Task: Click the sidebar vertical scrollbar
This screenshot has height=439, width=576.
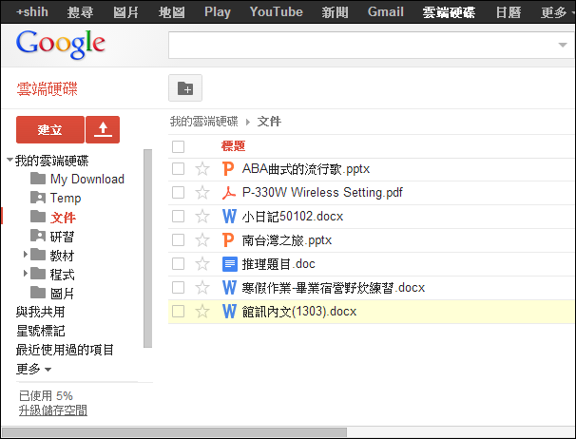Action: (147, 248)
